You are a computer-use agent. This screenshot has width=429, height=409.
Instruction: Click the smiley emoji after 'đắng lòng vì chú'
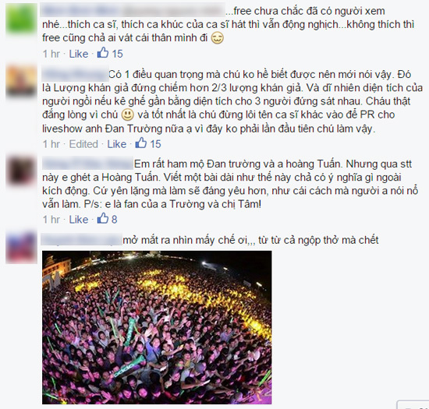pyautogui.click(x=127, y=115)
